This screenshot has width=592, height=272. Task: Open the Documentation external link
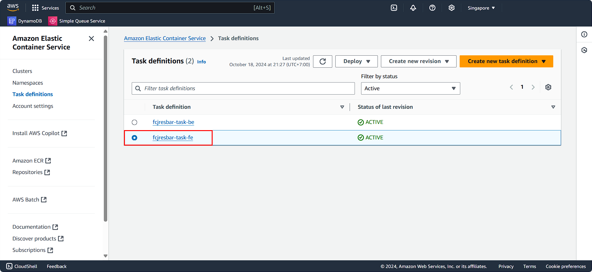(35, 227)
